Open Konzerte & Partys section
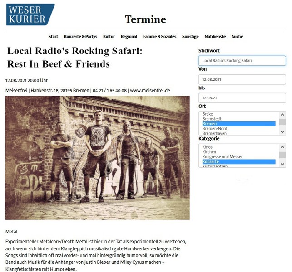 tap(81, 36)
